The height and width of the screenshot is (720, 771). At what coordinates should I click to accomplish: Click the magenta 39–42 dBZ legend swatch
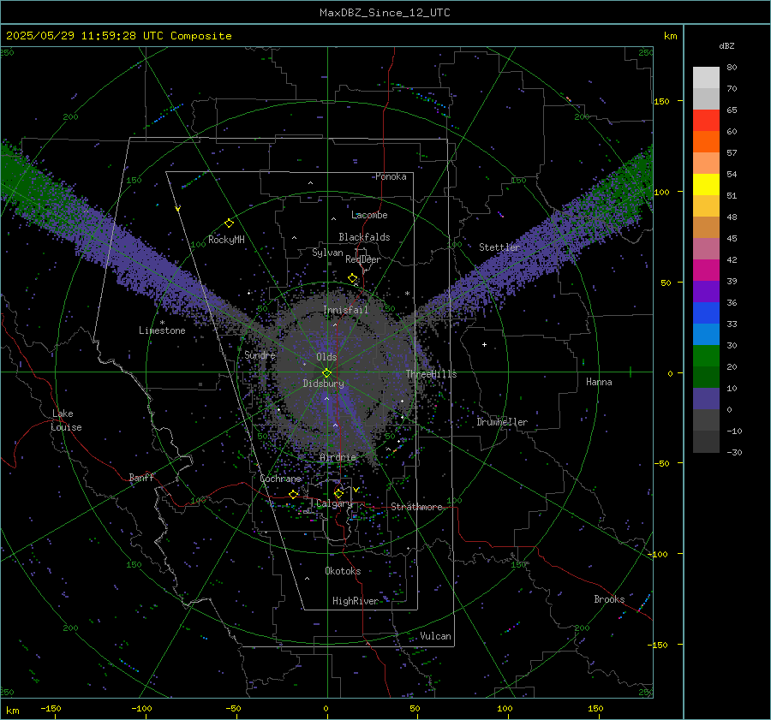coord(706,271)
